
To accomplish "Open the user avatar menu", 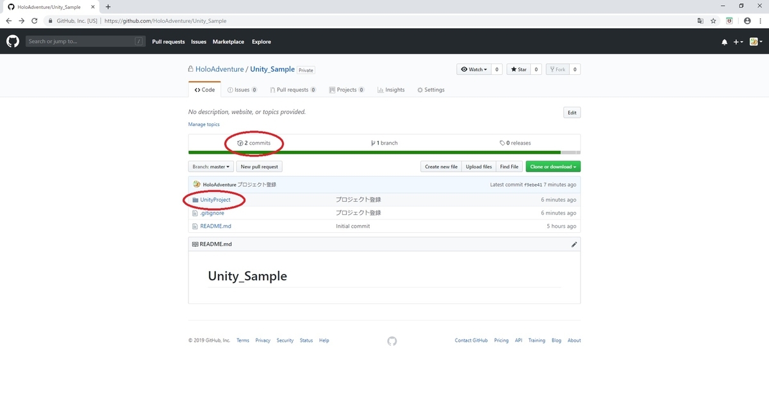I will point(755,42).
